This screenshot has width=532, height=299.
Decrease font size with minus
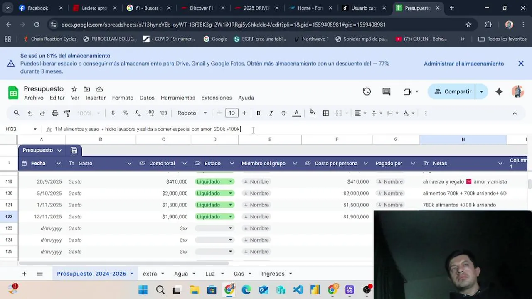[219, 113]
